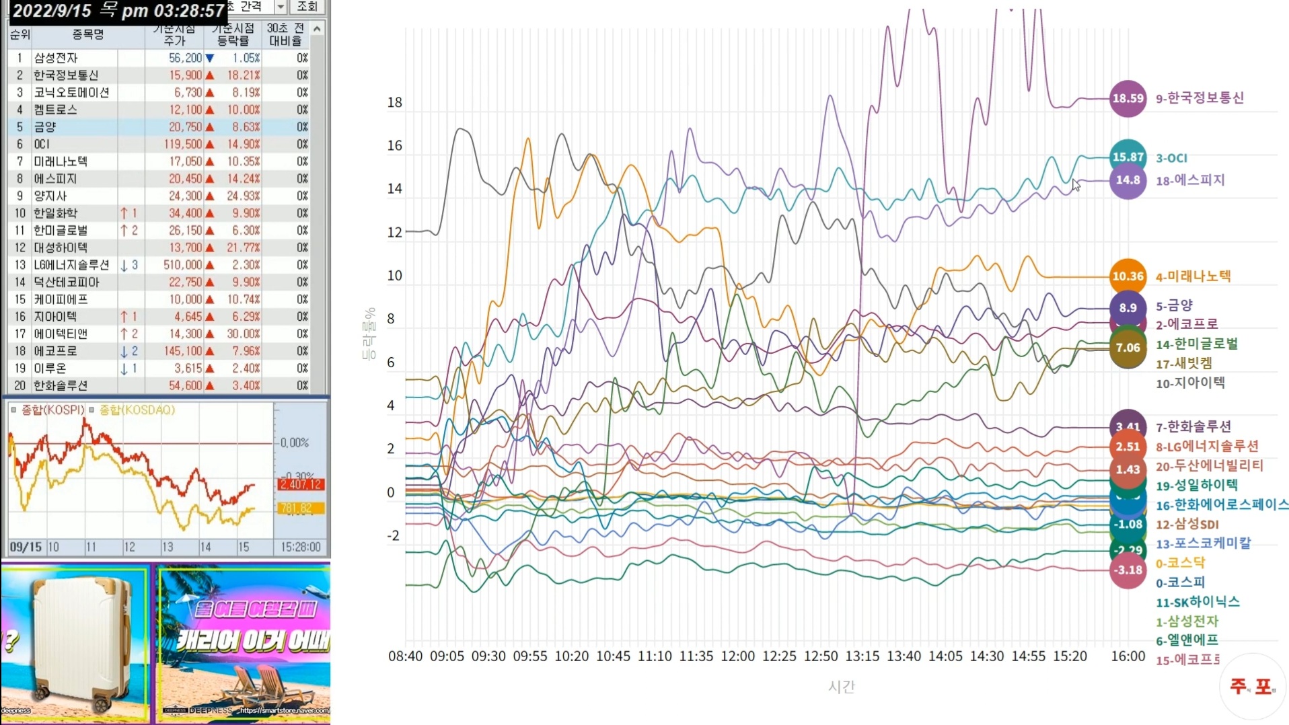Click the yellow 781.82 KOSDAQ value tag

301,508
